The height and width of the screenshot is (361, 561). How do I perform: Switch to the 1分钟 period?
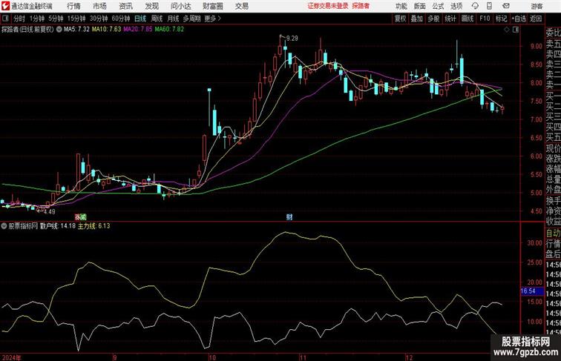pyautogui.click(x=37, y=19)
